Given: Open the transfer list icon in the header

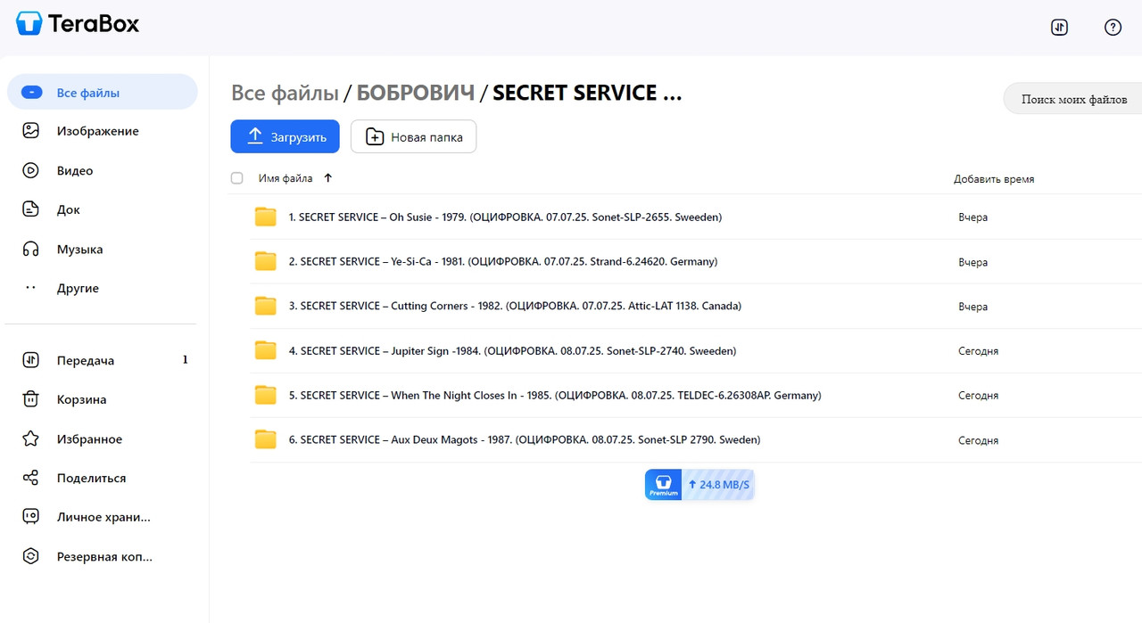Looking at the screenshot, I should pyautogui.click(x=1059, y=27).
